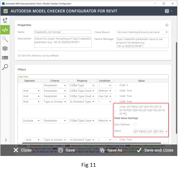Screen dimensions: 179x170
Task: Edit the Failure Message text box
Action: 142,42
